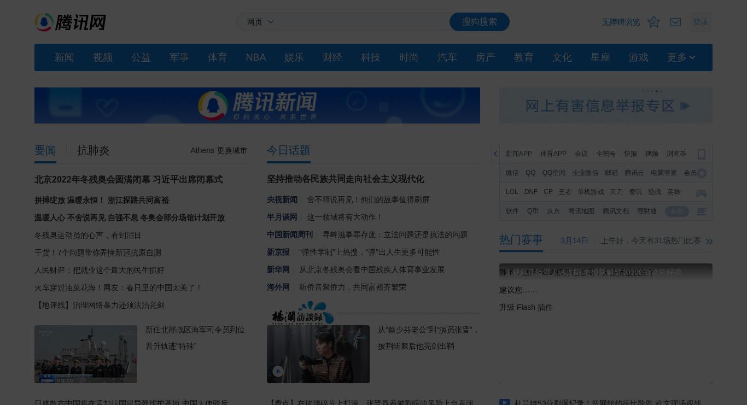Open 腾讯文档 link

click(616, 211)
